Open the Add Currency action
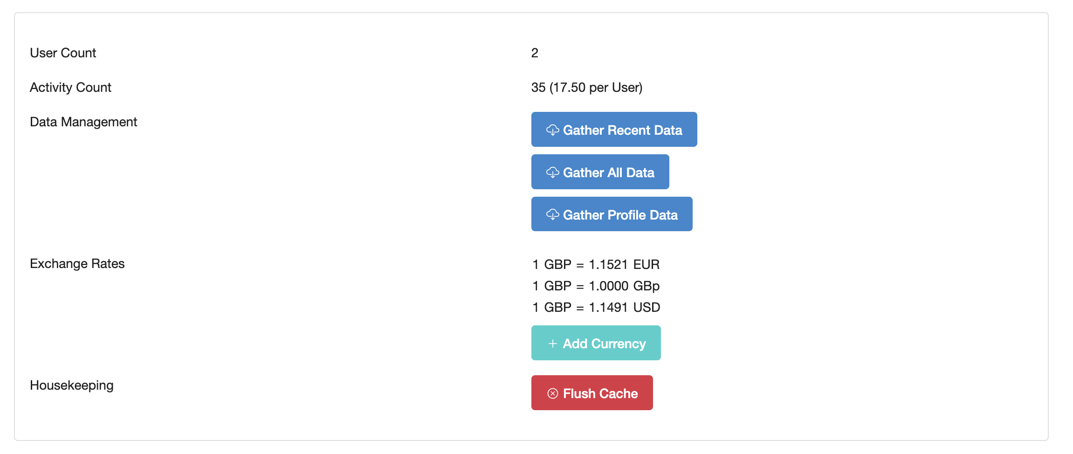The width and height of the screenshot is (1073, 454). (x=596, y=344)
